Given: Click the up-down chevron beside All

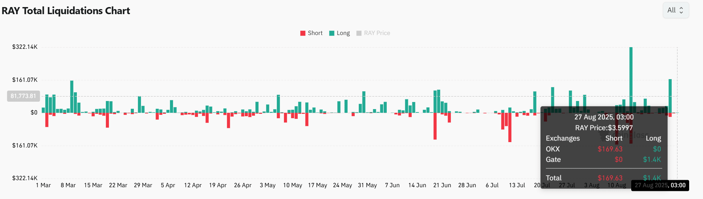Looking at the screenshot, I should click(681, 10).
